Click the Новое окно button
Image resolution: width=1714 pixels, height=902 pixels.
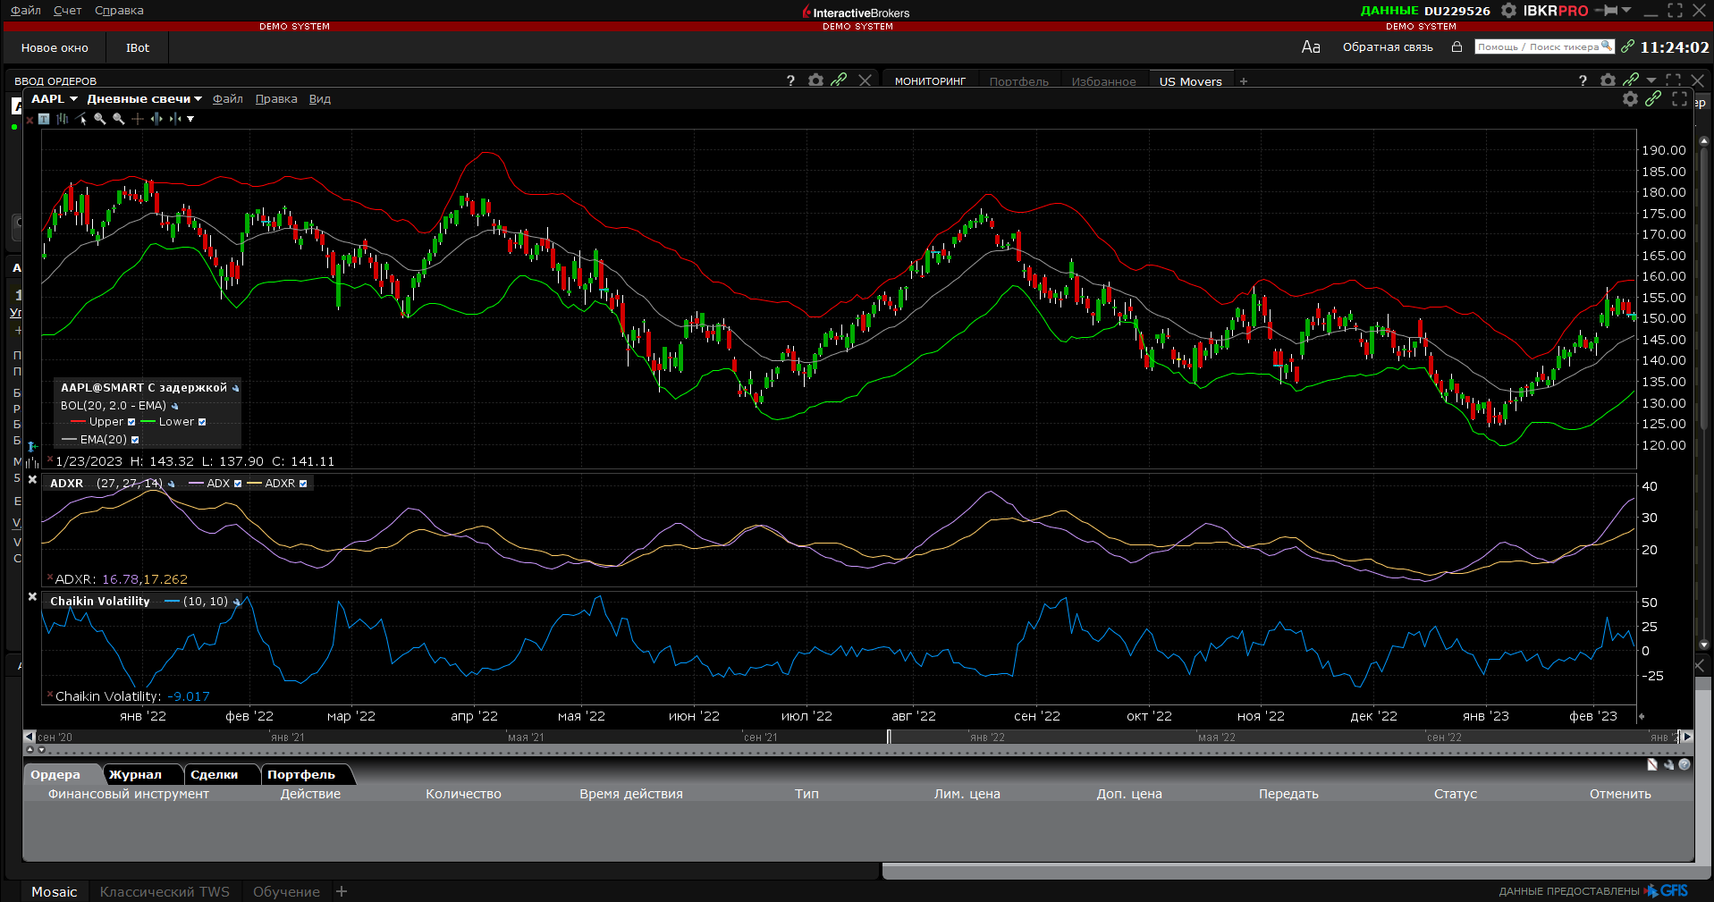point(55,48)
